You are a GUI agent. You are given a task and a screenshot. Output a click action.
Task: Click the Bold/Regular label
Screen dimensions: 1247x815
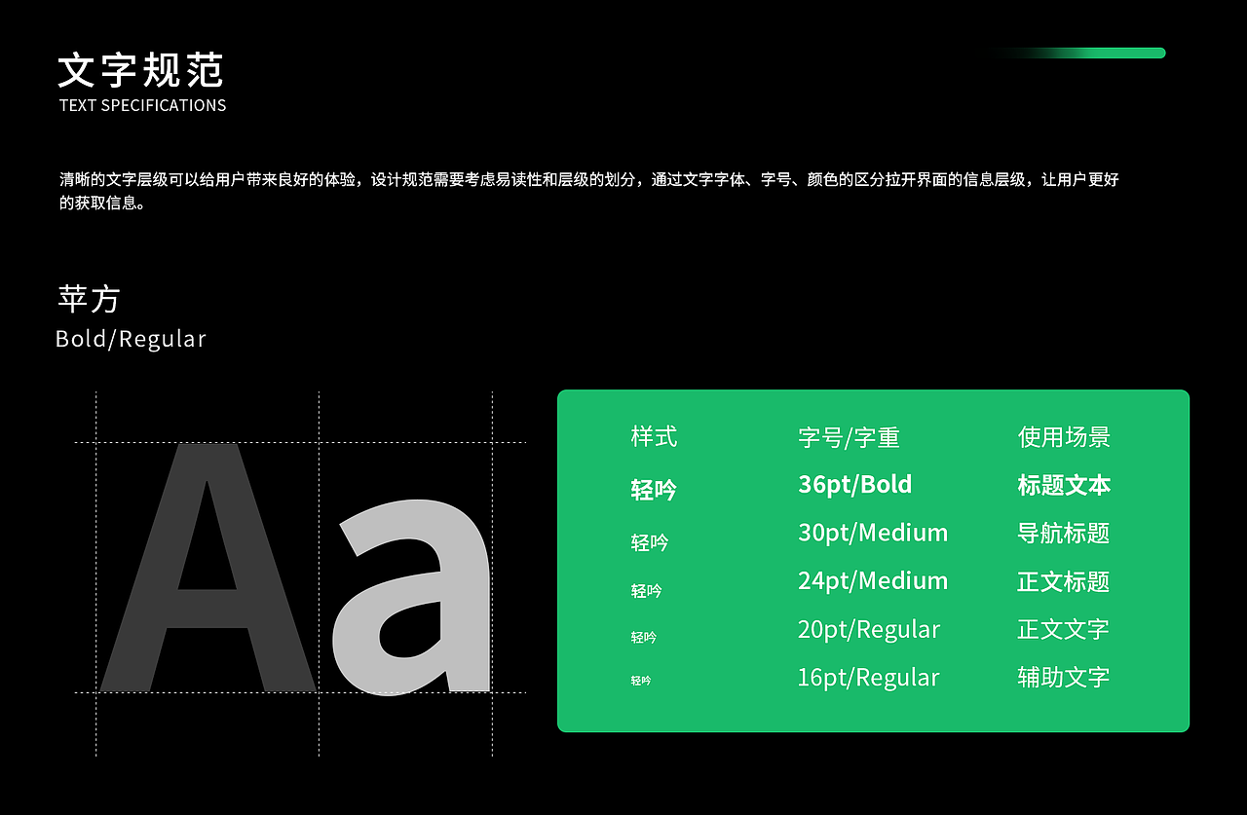(131, 339)
